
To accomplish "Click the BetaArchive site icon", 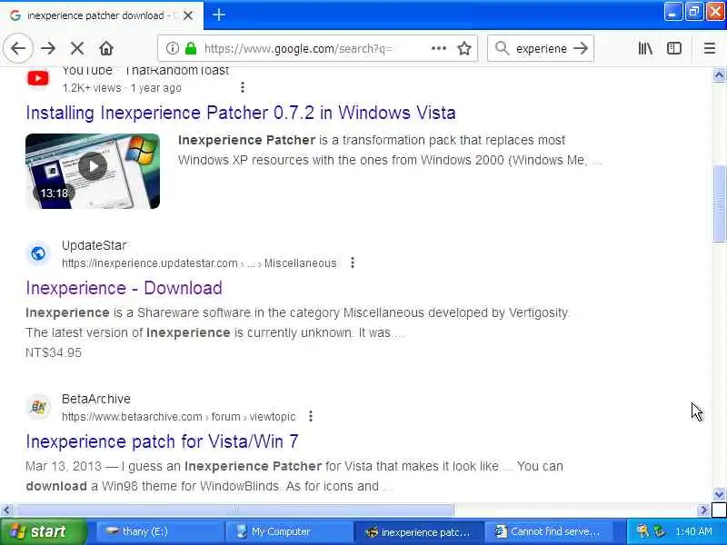I will (38, 407).
